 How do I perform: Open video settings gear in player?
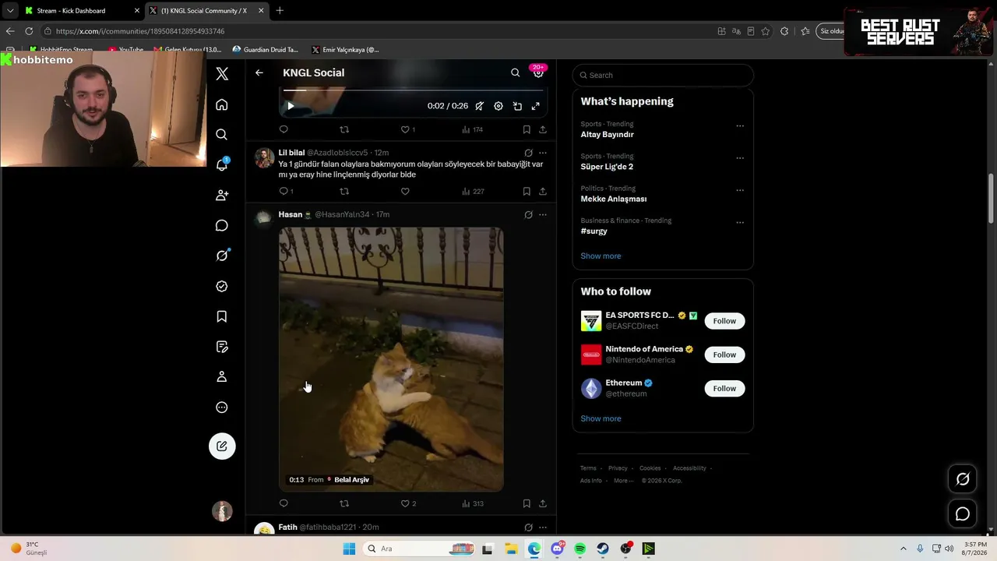click(498, 106)
